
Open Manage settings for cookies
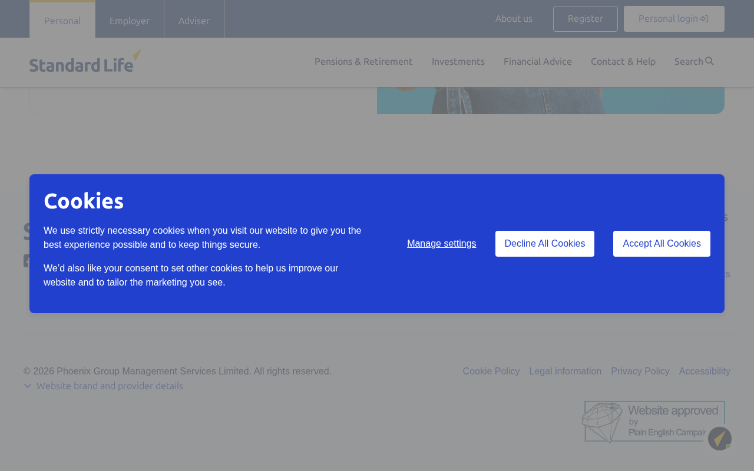point(442,244)
